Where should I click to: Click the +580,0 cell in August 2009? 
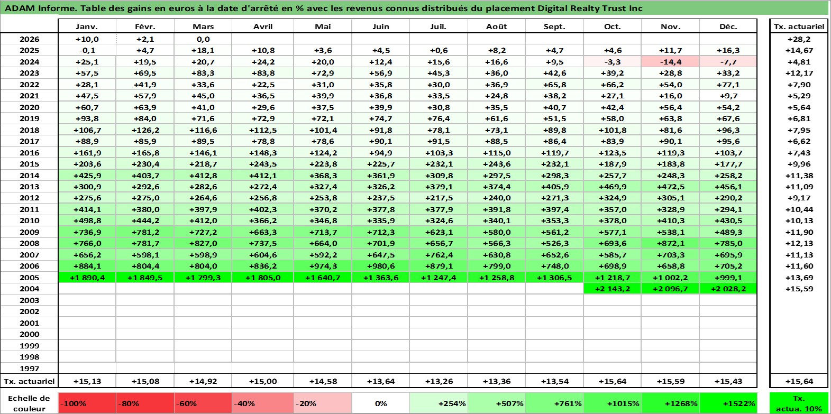(496, 232)
